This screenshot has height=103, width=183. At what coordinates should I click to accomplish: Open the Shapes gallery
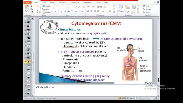click(121, 9)
